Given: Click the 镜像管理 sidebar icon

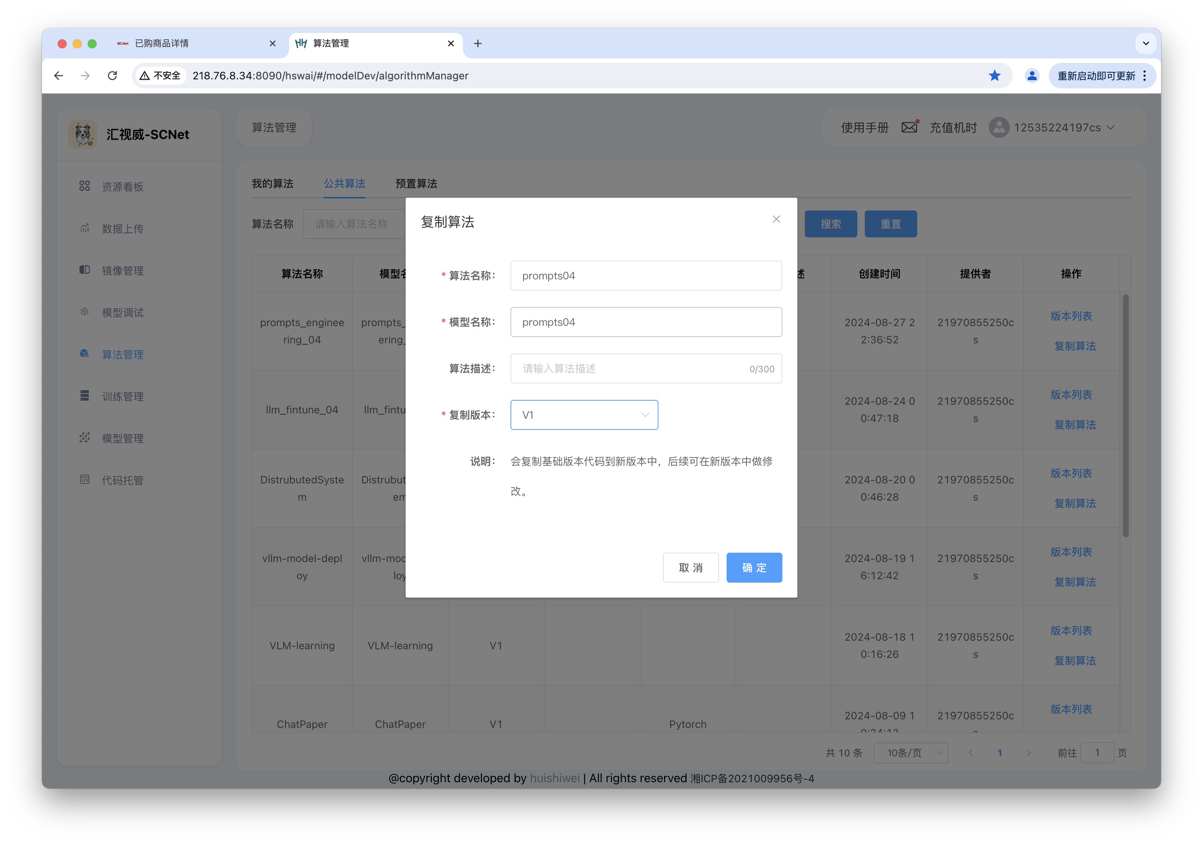Looking at the screenshot, I should (x=84, y=270).
